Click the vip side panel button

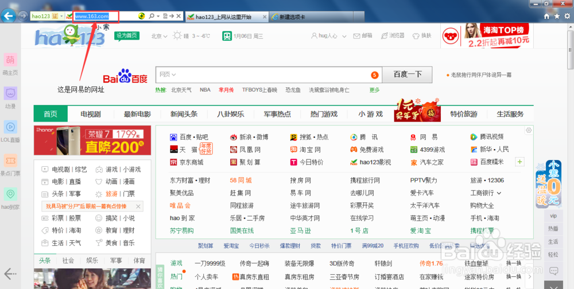click(x=553, y=216)
